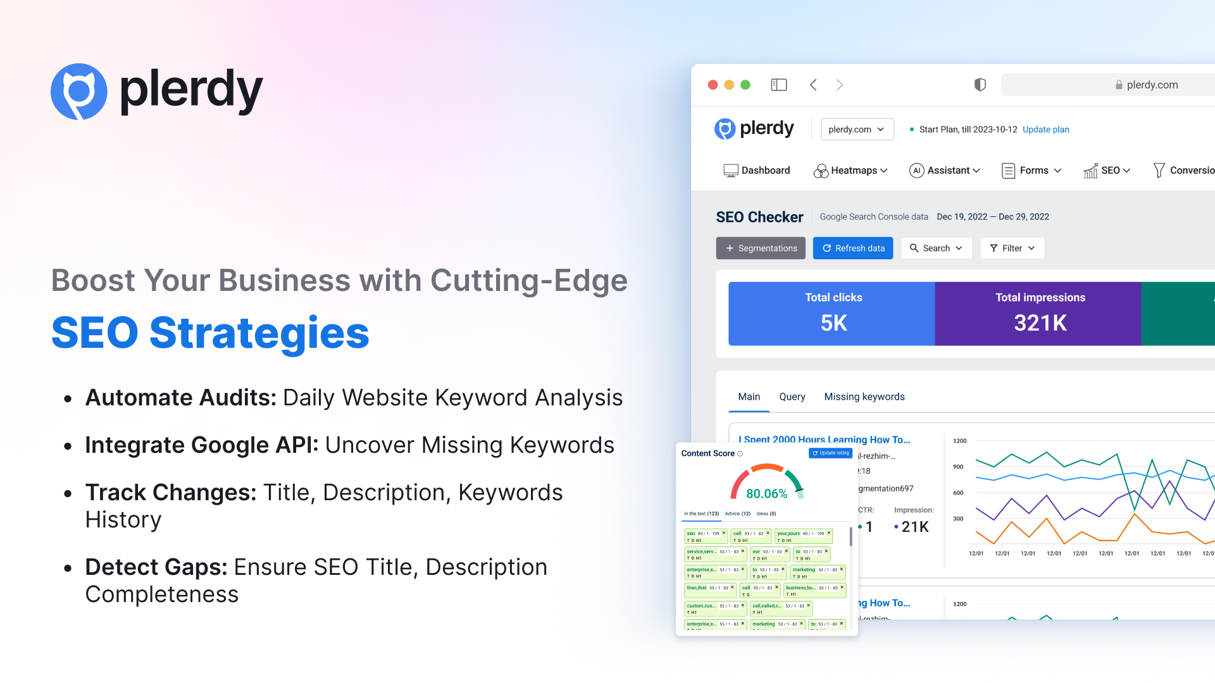Switch to the Query tab
Viewport: 1215px width, 683px height.
(x=792, y=396)
